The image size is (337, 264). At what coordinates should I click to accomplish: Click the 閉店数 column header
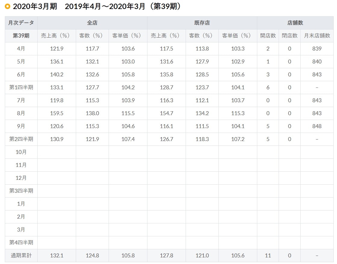[x=289, y=36]
